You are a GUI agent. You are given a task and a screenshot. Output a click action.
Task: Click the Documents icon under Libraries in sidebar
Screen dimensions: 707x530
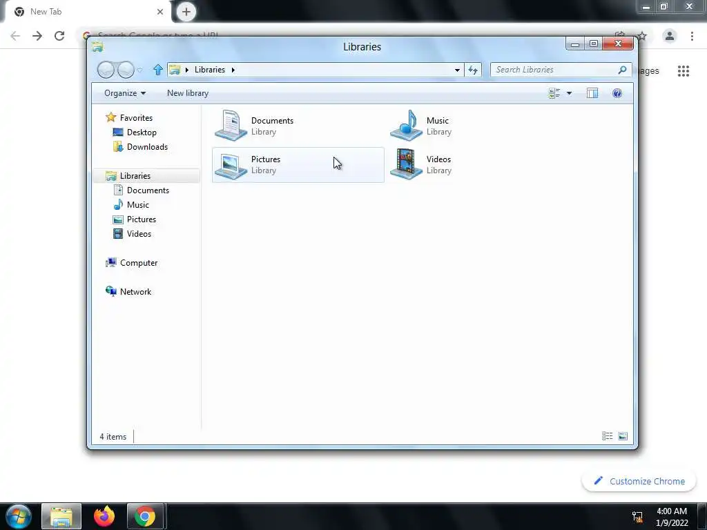point(118,190)
